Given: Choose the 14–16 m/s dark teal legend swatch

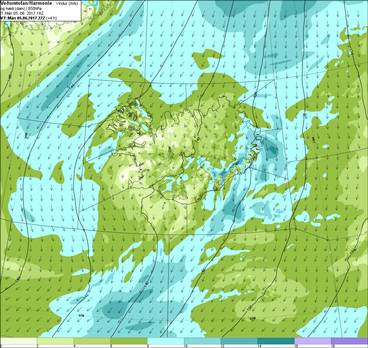Looking at the screenshot, I should point(276,341).
